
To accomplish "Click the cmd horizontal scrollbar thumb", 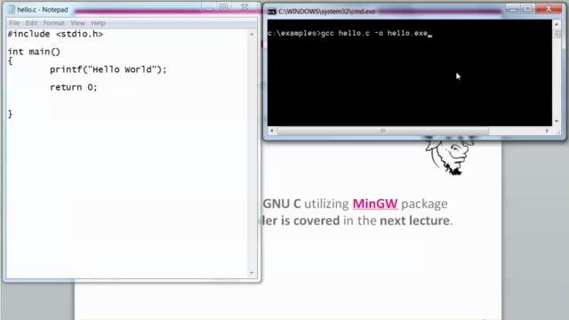I will point(383,131).
